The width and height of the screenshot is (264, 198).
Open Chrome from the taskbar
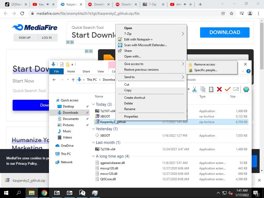click(x=44, y=193)
